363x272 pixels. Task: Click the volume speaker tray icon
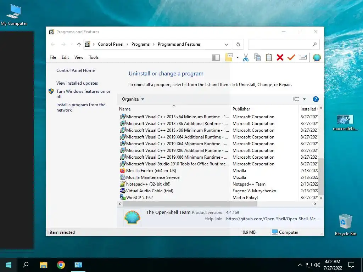click(317, 265)
